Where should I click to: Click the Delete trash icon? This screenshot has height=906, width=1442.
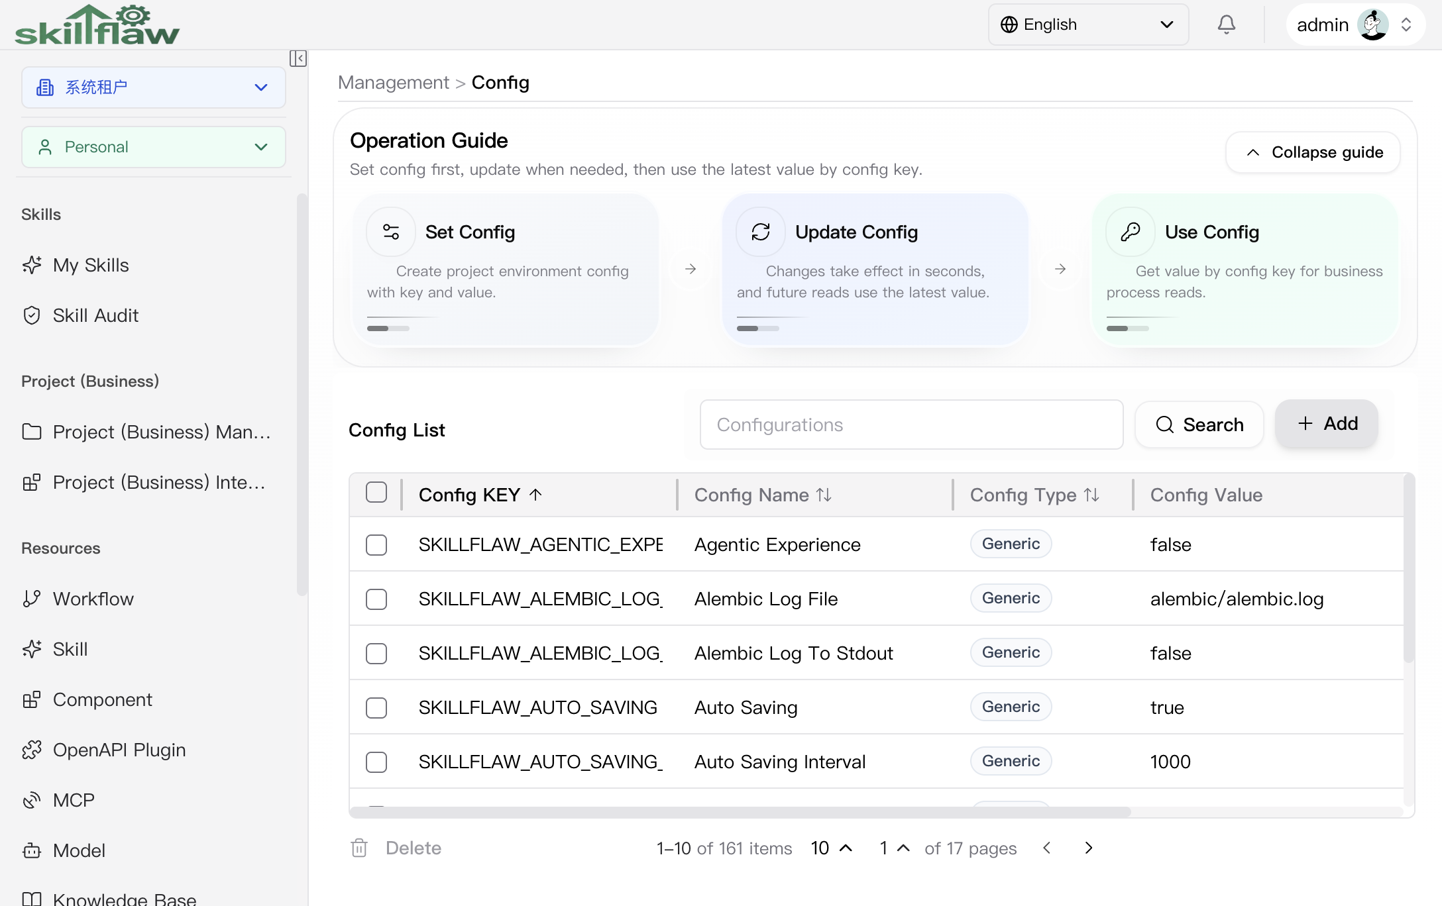(x=359, y=848)
